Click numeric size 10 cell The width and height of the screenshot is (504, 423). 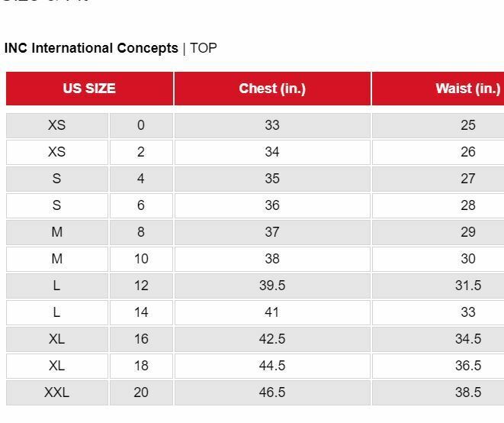[141, 259]
